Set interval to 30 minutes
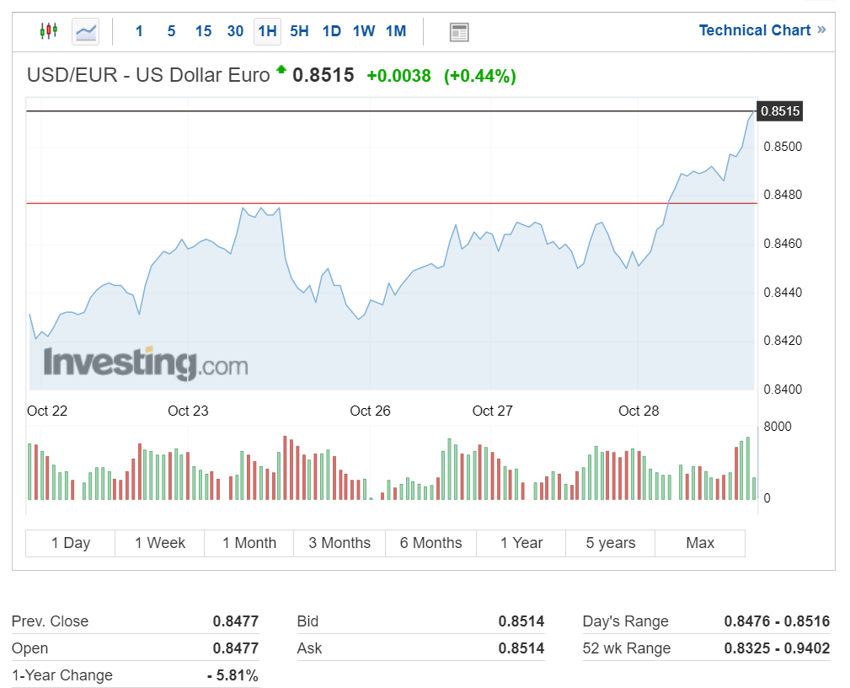The image size is (850, 688). pos(235,31)
